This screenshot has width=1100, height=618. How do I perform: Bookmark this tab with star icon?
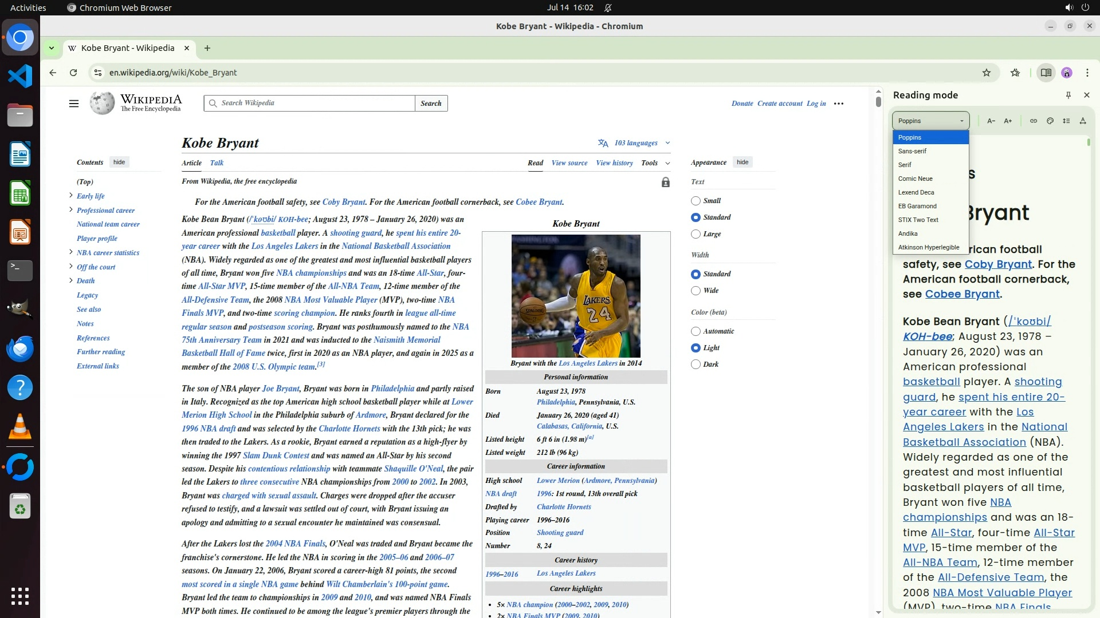(986, 73)
